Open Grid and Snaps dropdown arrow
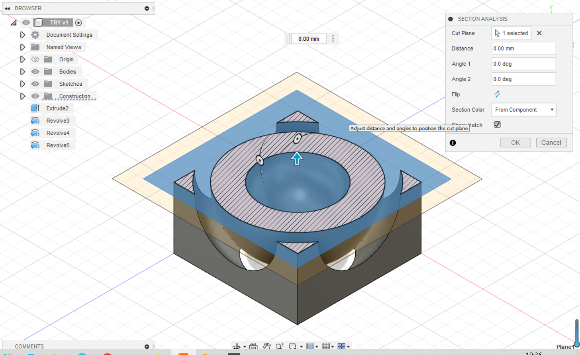The image size is (580, 355). [x=333, y=347]
